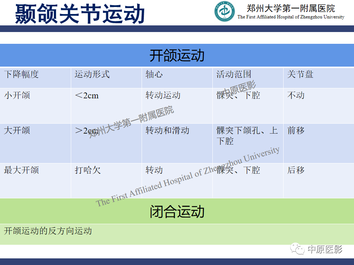Click the English header line 'The First Affiliated Hospital of Zhengzhou University'

[291, 17]
